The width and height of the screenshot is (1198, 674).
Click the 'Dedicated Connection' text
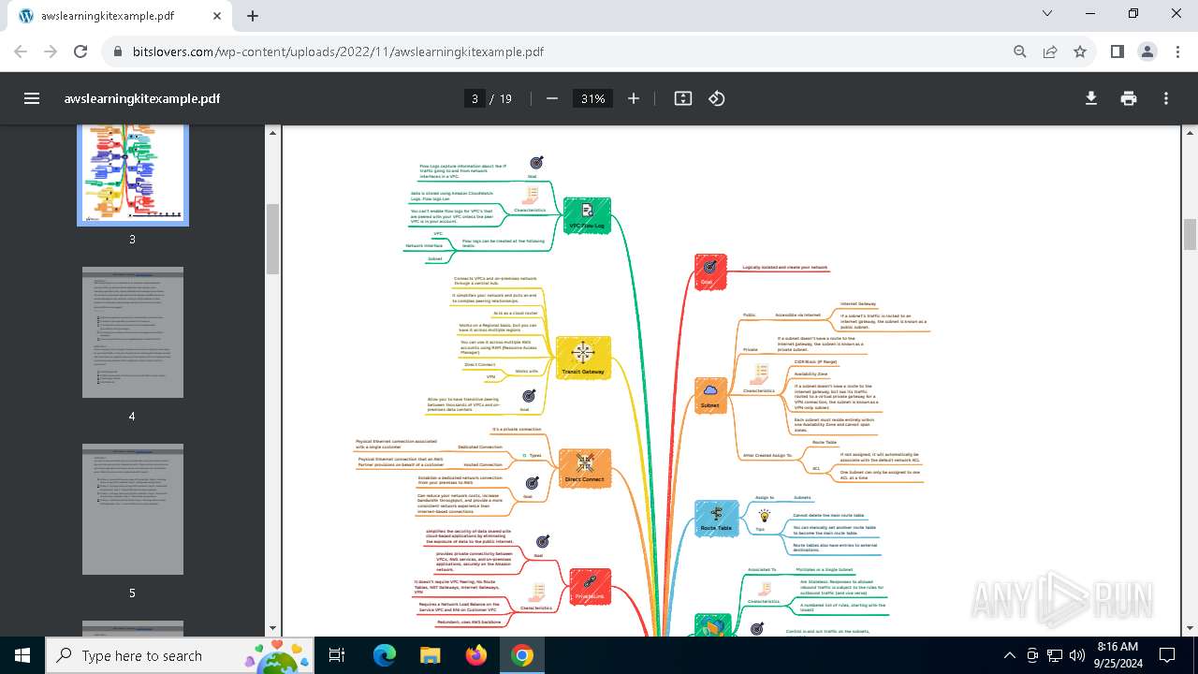click(x=480, y=447)
